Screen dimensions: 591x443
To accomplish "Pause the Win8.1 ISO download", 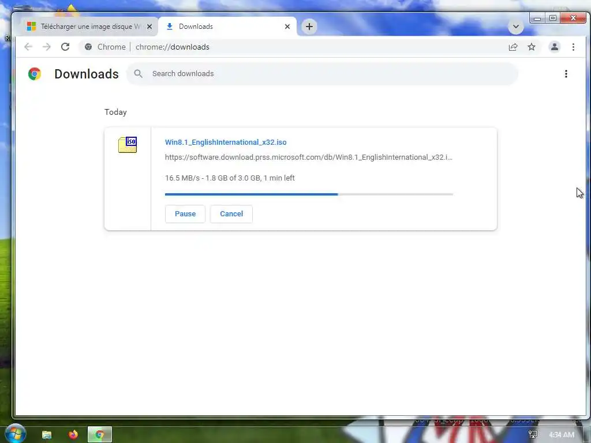I will 185,214.
